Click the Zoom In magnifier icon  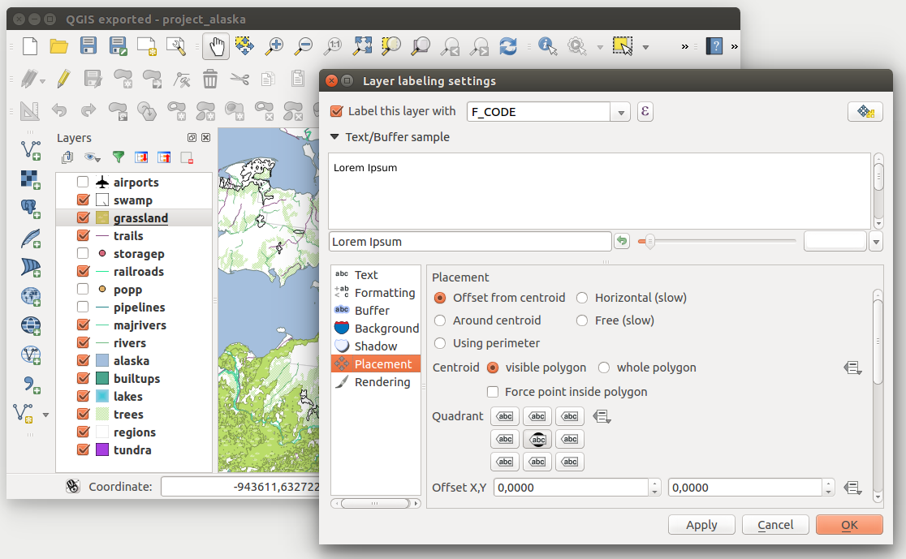[274, 46]
